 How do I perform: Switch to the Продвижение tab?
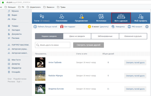[x=81, y=18]
